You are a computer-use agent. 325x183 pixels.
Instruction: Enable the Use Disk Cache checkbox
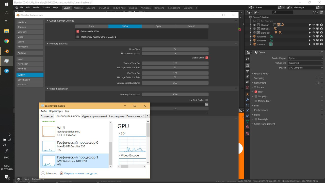[207, 100]
